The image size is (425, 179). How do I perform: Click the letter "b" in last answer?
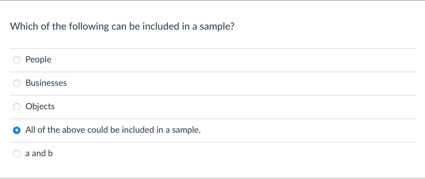coord(50,153)
